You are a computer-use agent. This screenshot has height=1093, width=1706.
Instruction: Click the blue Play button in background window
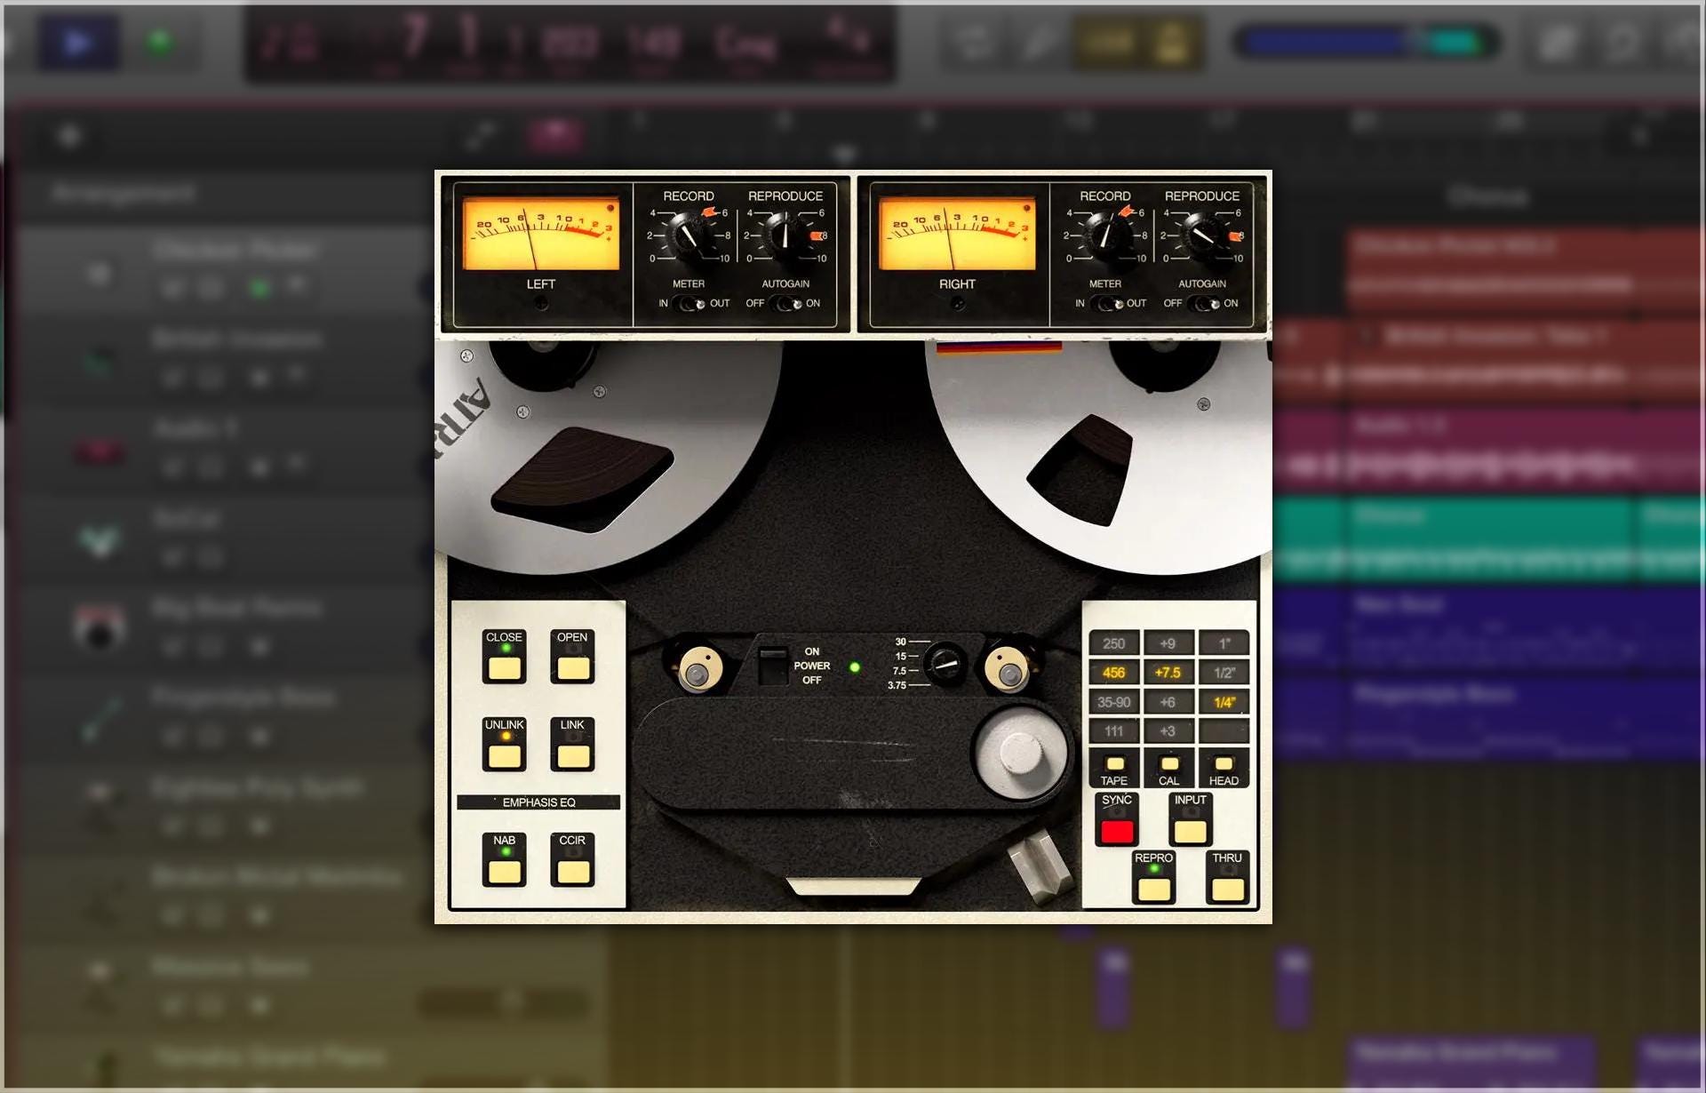(77, 42)
